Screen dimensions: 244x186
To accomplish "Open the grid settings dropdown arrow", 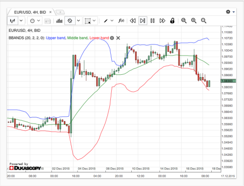I will tap(94, 21).
